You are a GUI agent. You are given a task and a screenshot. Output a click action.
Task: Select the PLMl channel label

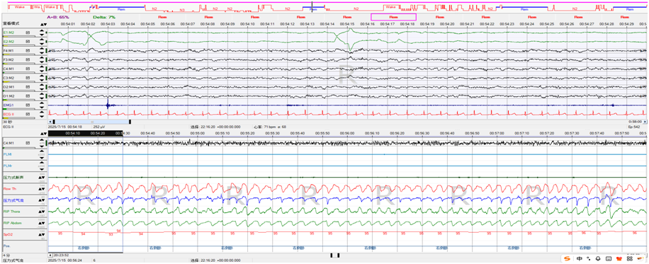coord(8,154)
